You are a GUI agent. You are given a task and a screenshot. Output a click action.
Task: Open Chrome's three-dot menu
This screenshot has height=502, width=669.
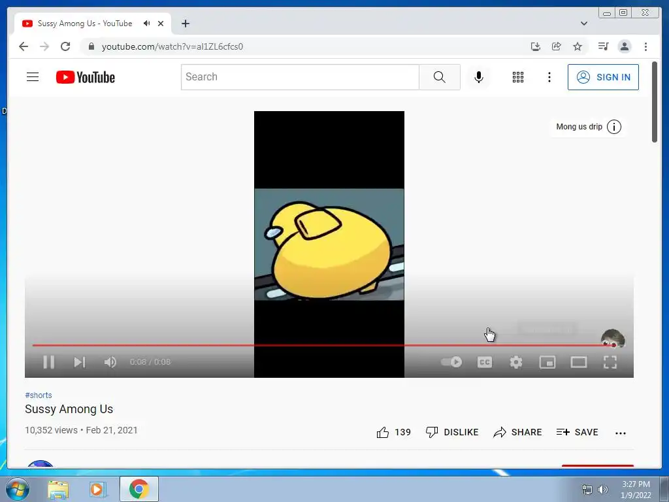tap(645, 46)
